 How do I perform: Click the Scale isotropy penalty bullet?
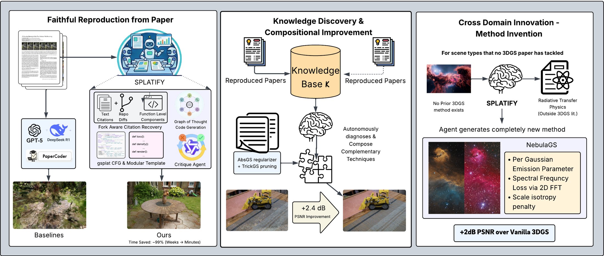tap(532, 202)
